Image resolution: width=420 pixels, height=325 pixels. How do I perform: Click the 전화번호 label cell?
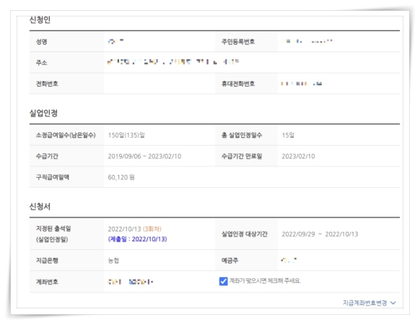tap(66, 84)
